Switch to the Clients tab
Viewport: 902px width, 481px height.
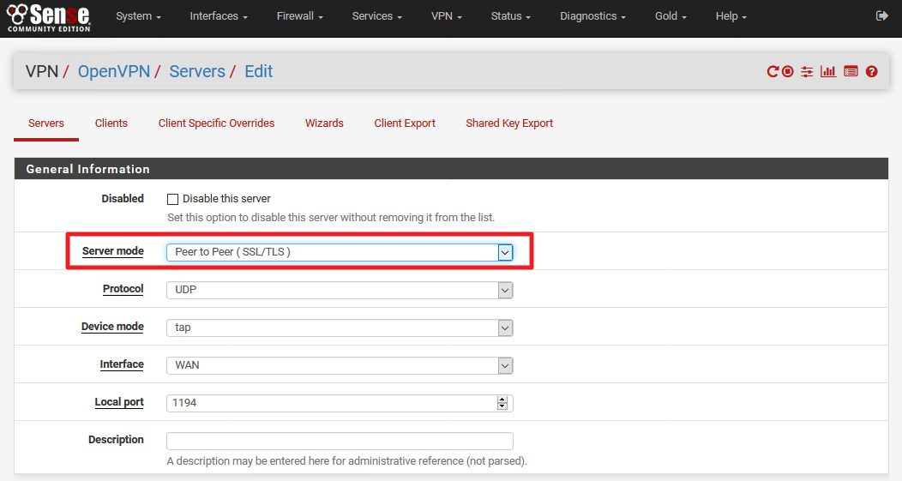(111, 123)
